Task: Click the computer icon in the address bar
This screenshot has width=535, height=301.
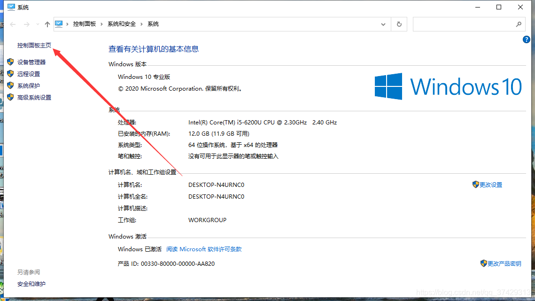Action: click(x=59, y=24)
